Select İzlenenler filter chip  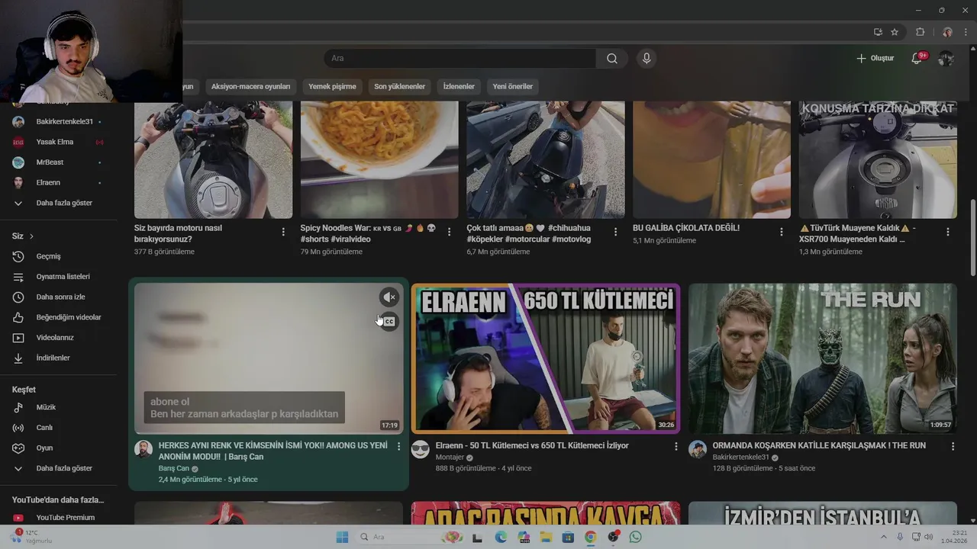pyautogui.click(x=459, y=86)
